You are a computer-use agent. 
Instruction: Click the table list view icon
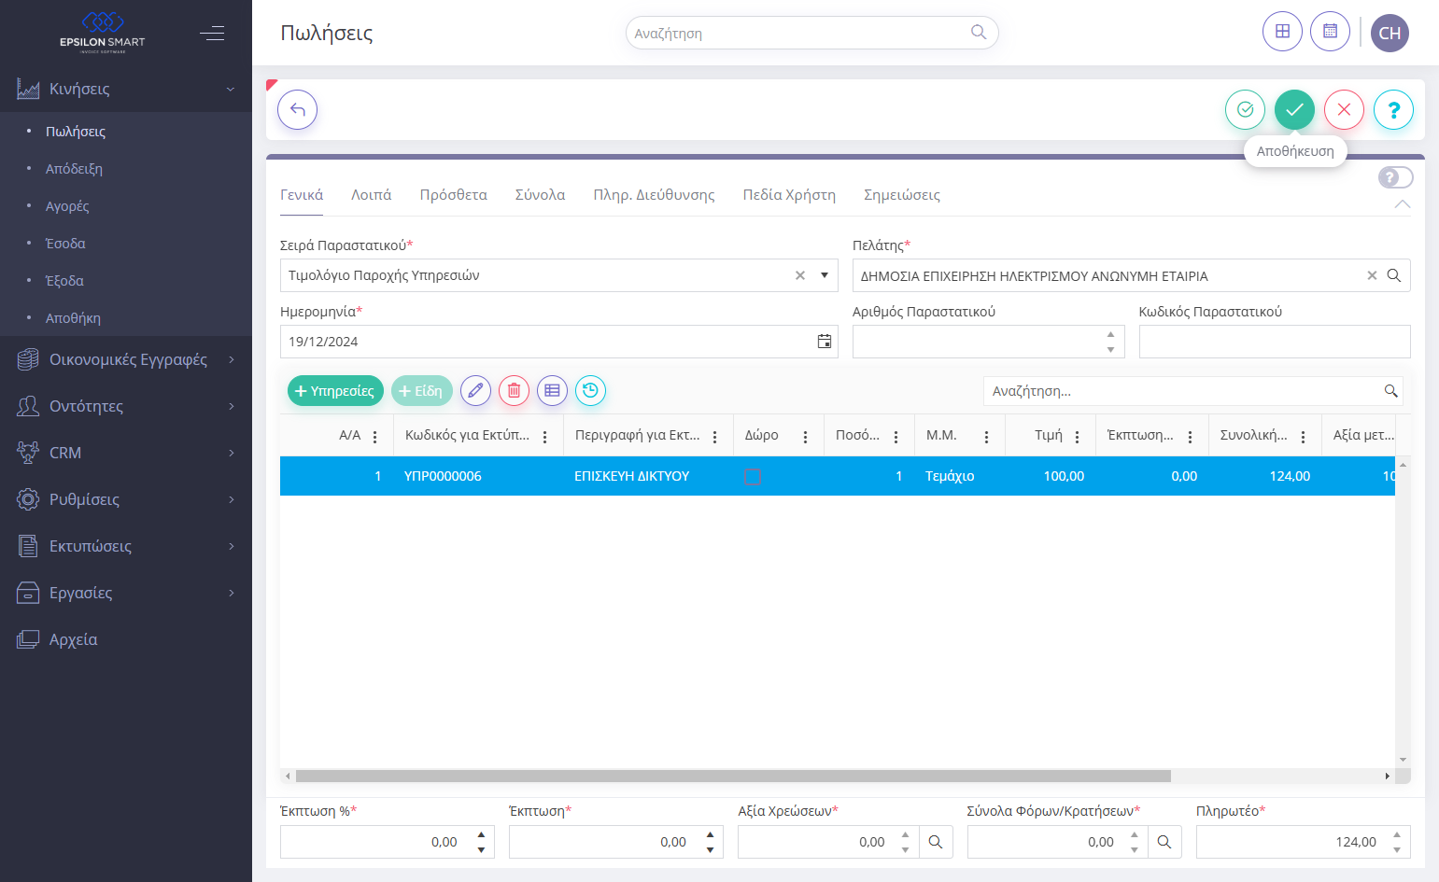(x=552, y=390)
